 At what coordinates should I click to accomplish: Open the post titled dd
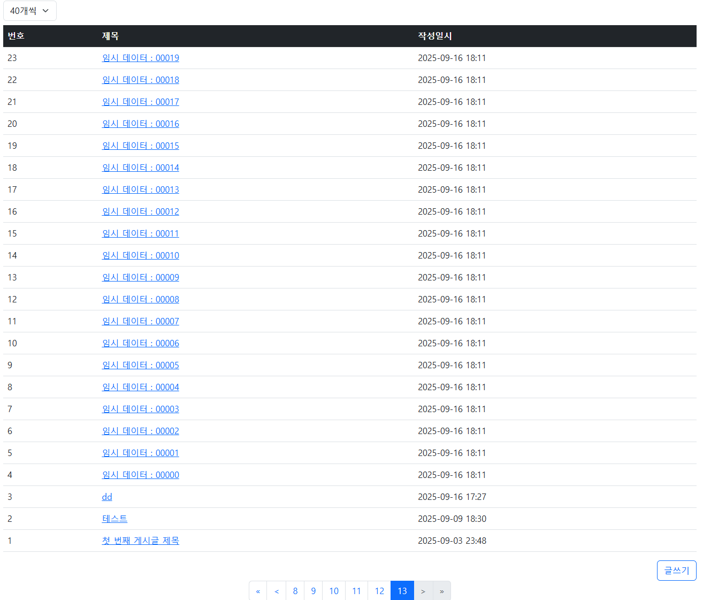tap(107, 497)
